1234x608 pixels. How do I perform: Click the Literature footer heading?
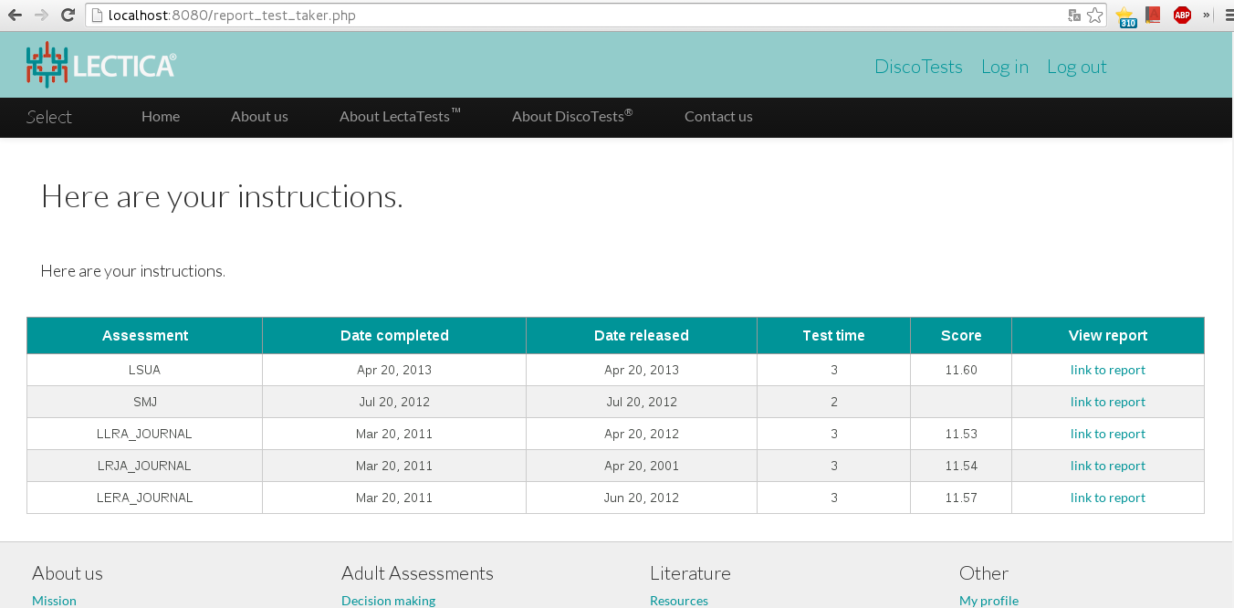(x=690, y=573)
